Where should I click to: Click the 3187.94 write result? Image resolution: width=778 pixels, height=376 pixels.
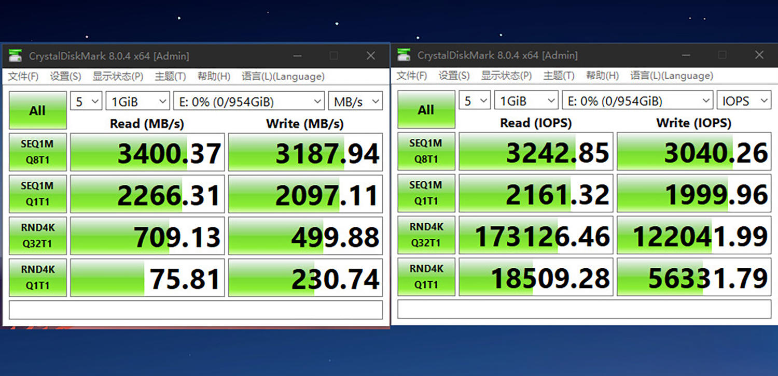(305, 152)
